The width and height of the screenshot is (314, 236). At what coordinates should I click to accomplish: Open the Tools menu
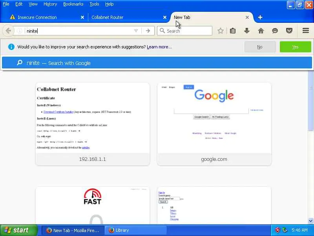coord(94,4)
